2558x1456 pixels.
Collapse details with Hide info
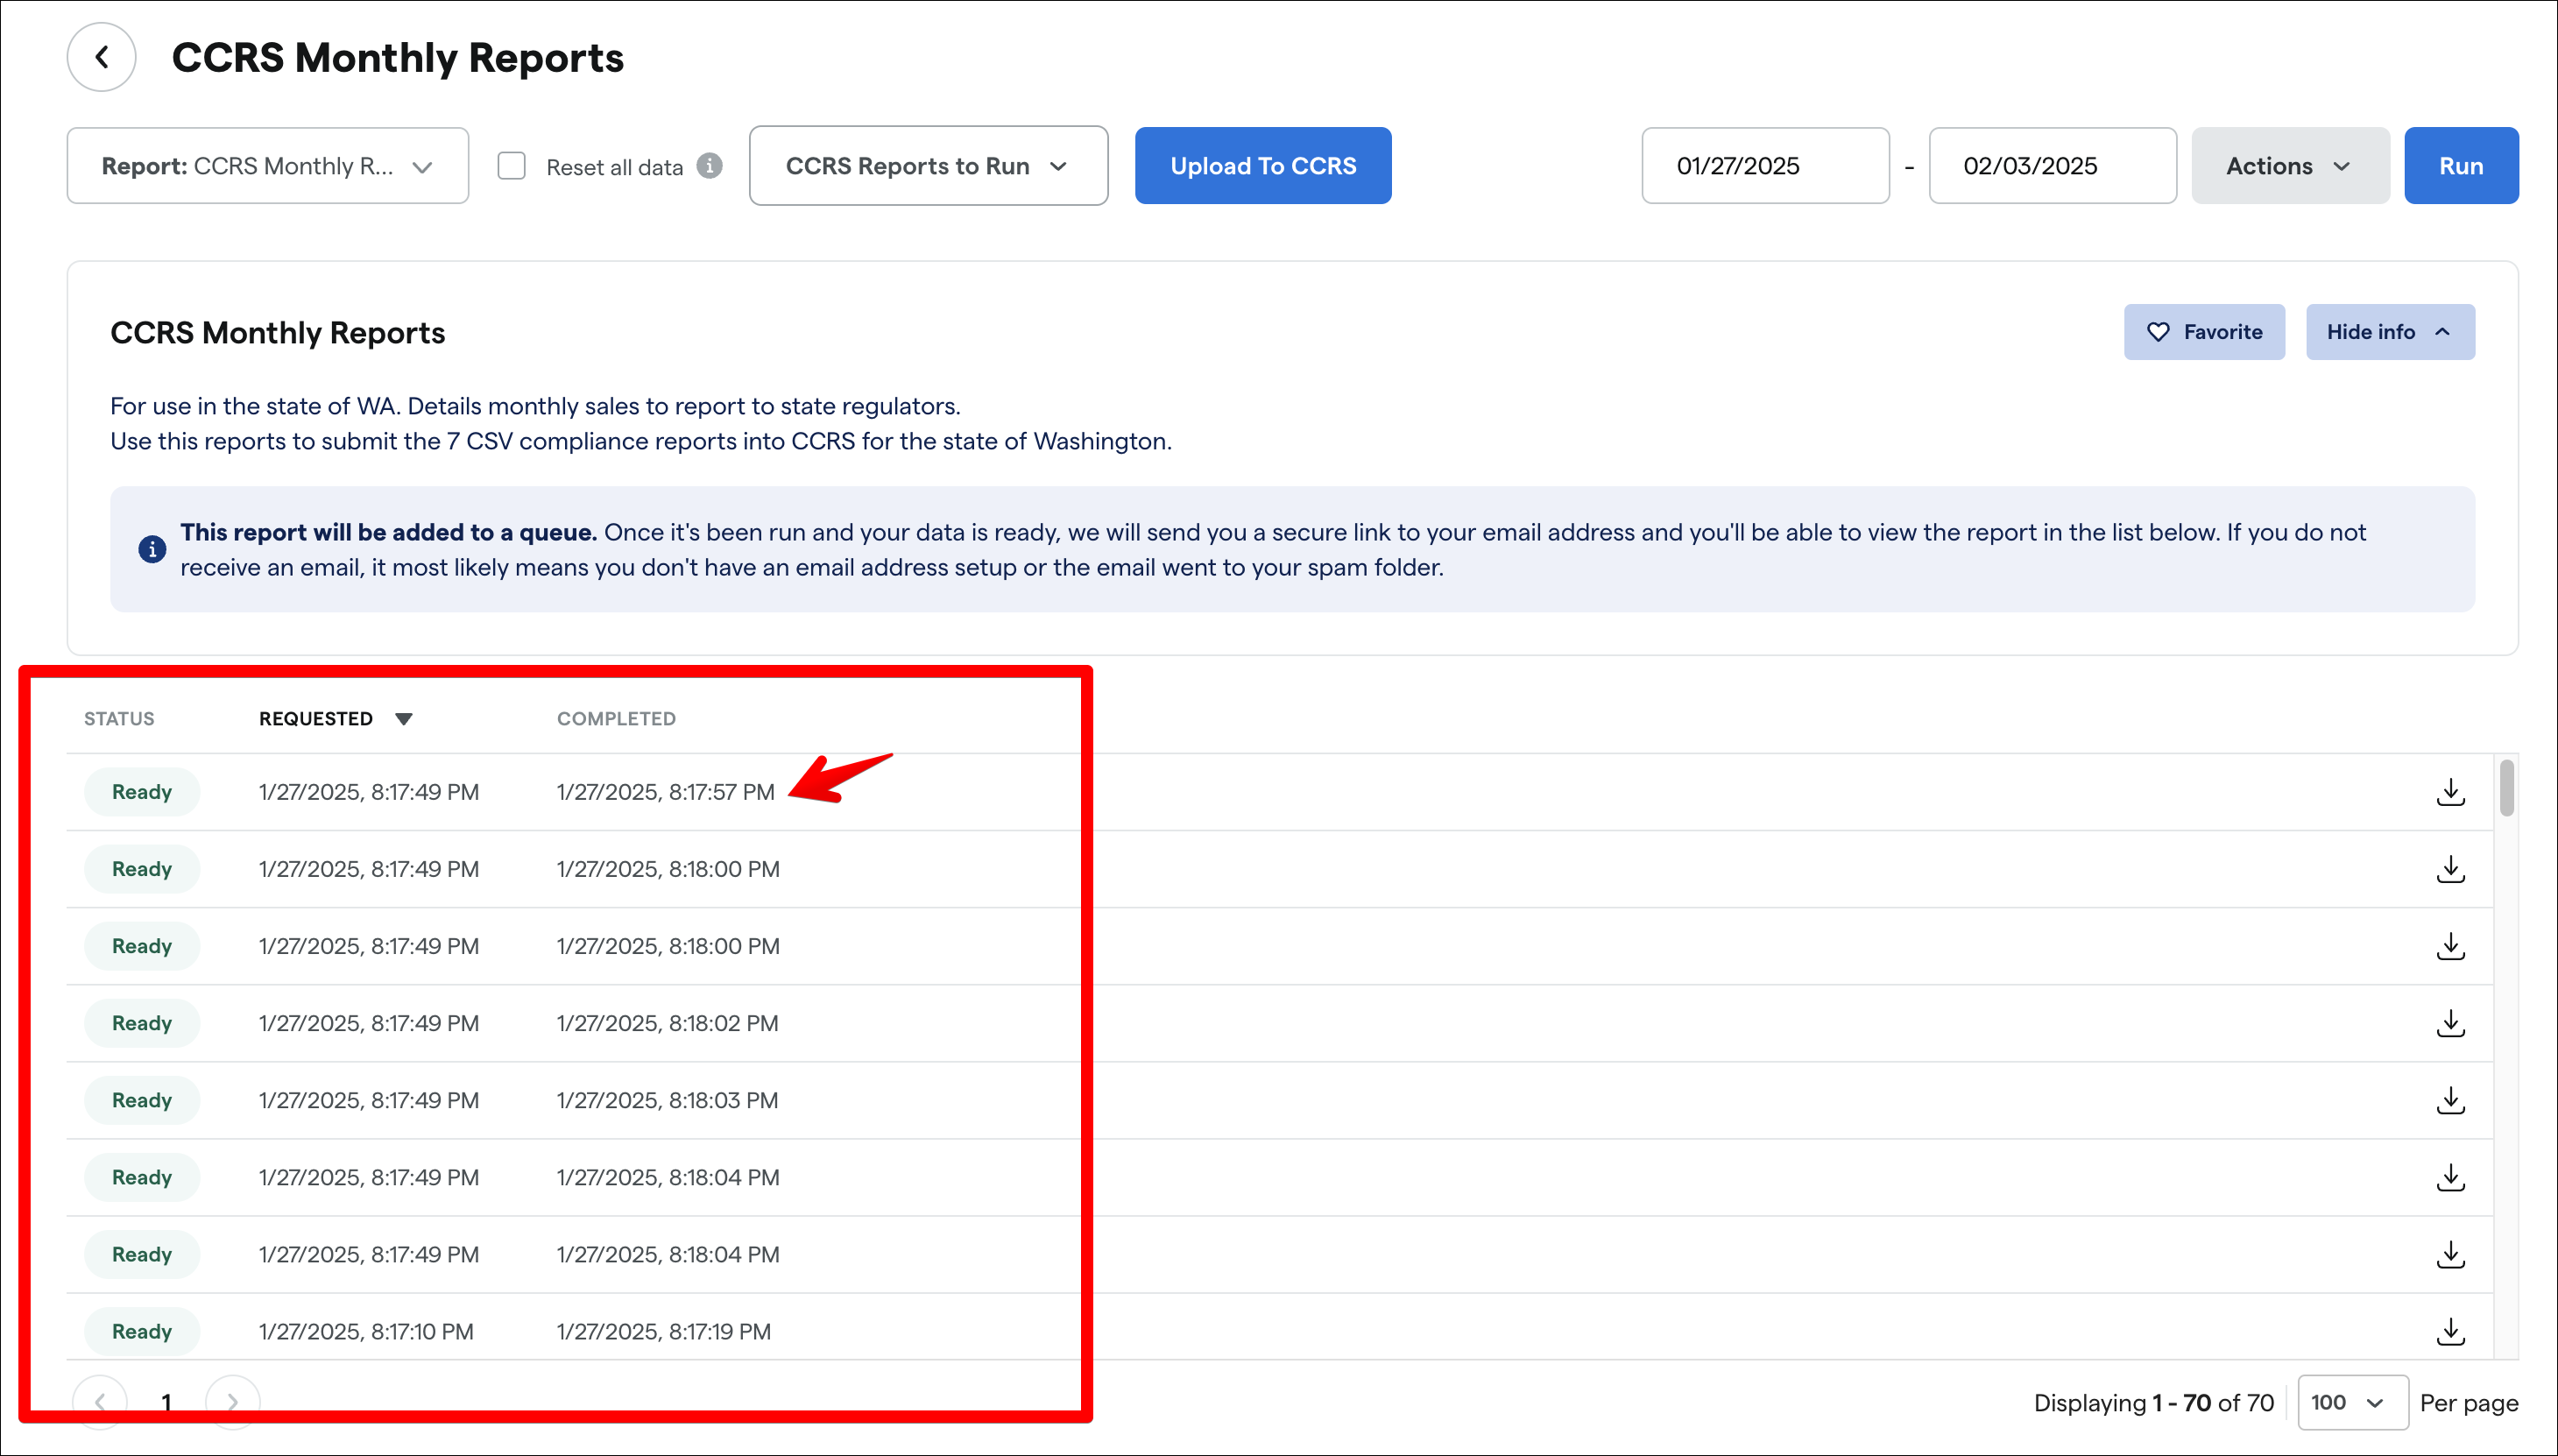(x=2390, y=332)
